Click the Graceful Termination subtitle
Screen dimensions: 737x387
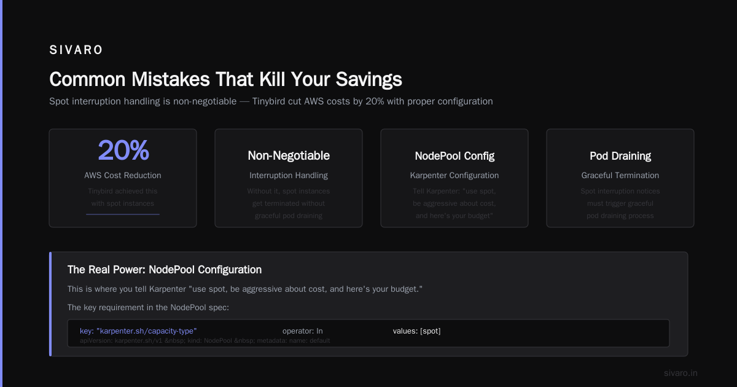[x=620, y=176]
